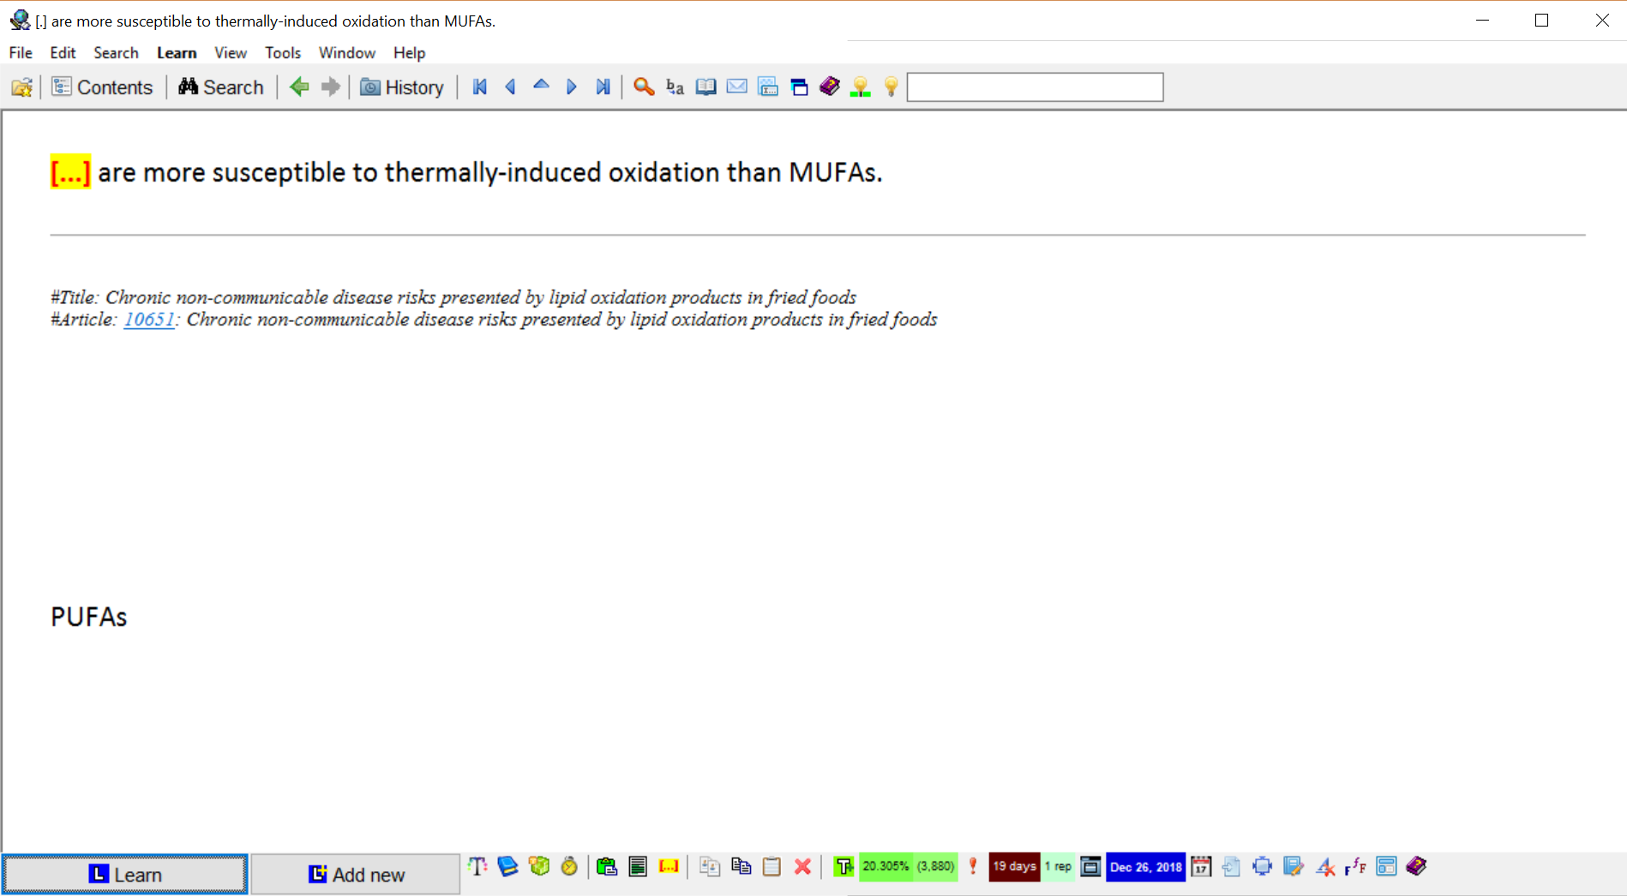Jump to the first element
Image resolution: width=1627 pixels, height=896 pixels.
tap(480, 87)
